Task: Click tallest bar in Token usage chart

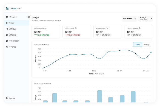Action: [100, 96]
